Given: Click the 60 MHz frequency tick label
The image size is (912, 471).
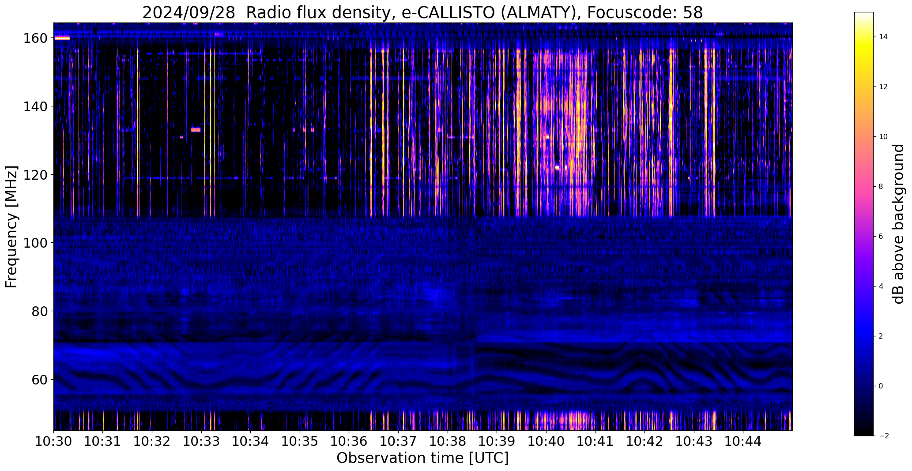Looking at the screenshot, I should point(40,379).
